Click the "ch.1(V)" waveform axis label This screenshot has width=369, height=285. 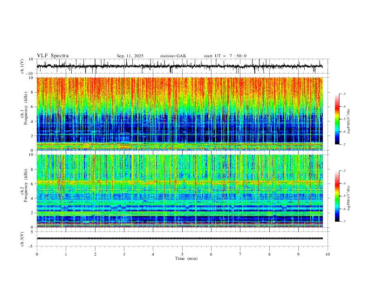[x=22, y=66]
